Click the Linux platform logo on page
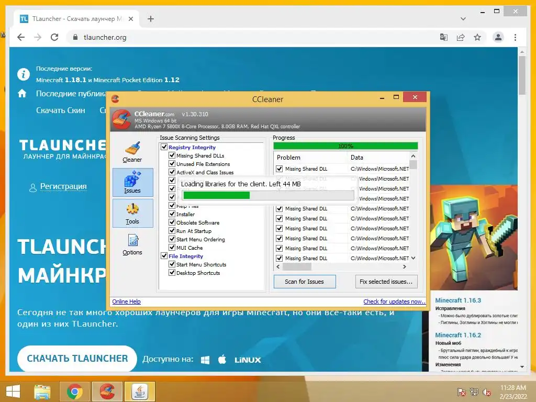Viewport: 536px width, 402px height. [x=248, y=360]
